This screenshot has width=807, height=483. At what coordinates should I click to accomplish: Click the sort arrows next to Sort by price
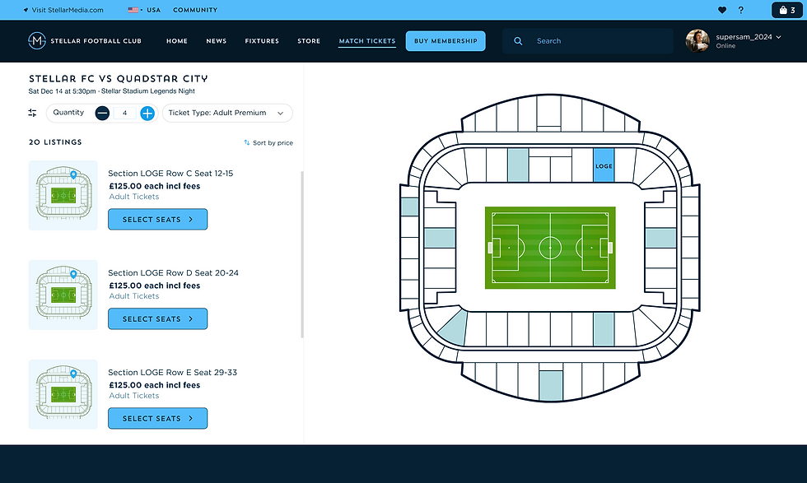pos(245,142)
